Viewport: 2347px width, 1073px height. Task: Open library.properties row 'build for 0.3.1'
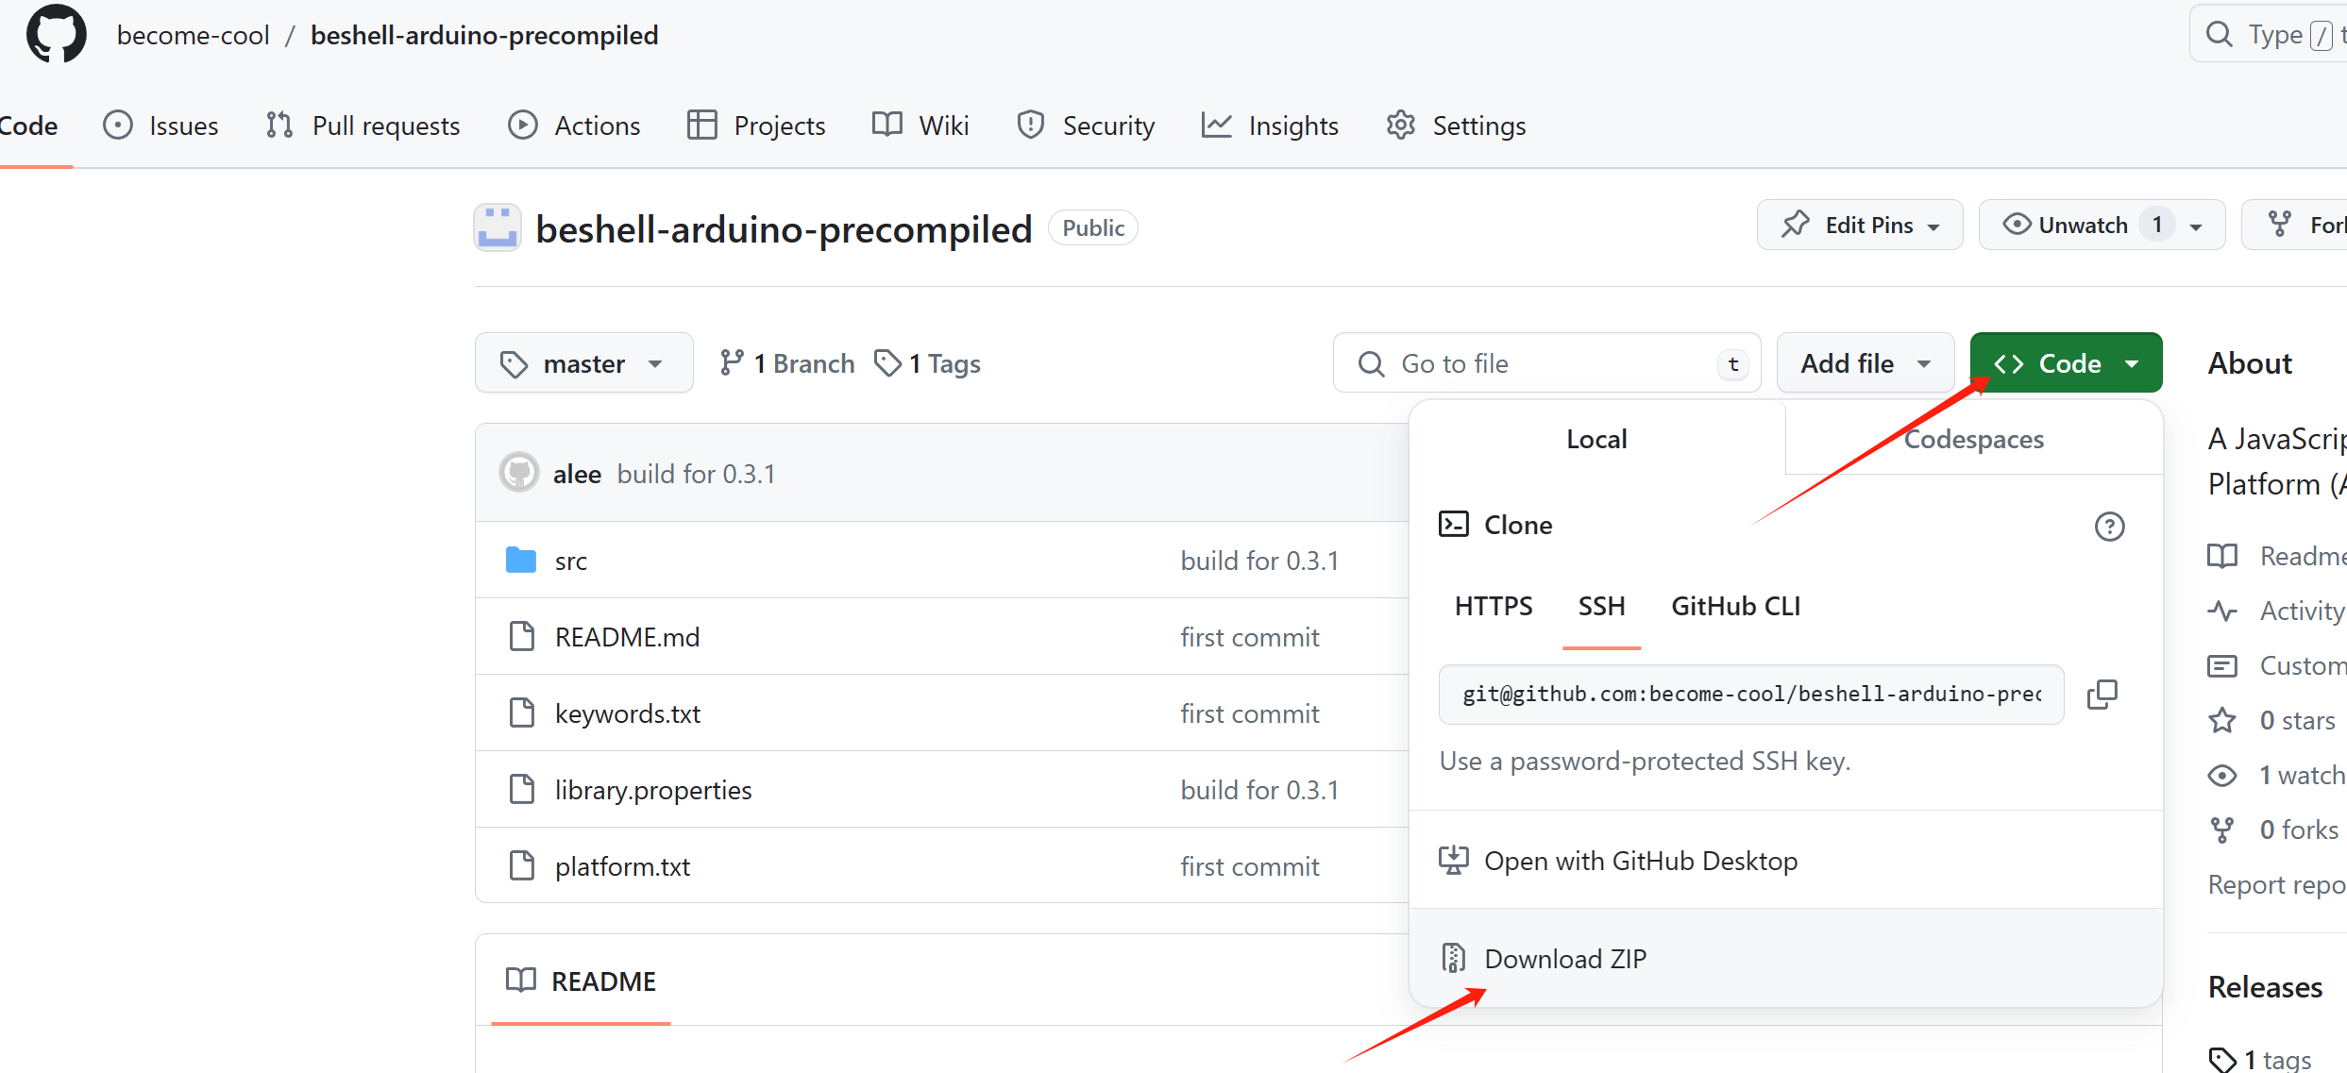1259,790
